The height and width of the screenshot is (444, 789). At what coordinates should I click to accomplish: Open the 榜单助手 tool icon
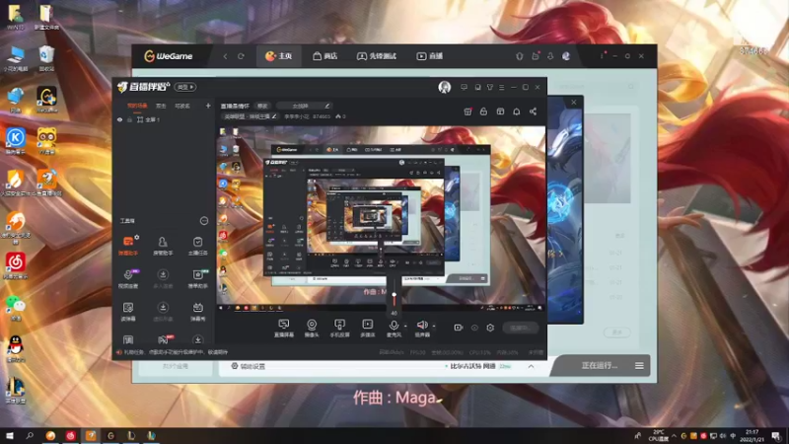[x=198, y=278]
